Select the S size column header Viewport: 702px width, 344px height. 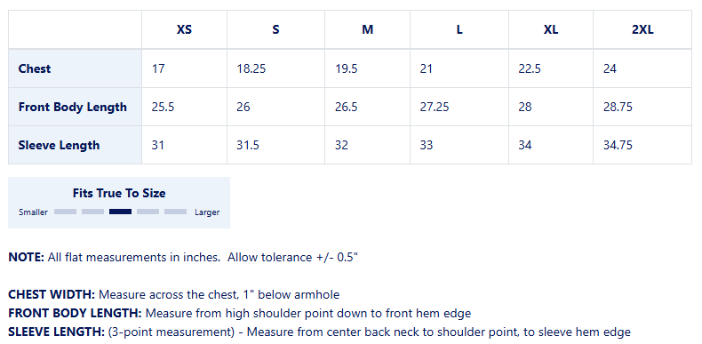click(x=275, y=29)
